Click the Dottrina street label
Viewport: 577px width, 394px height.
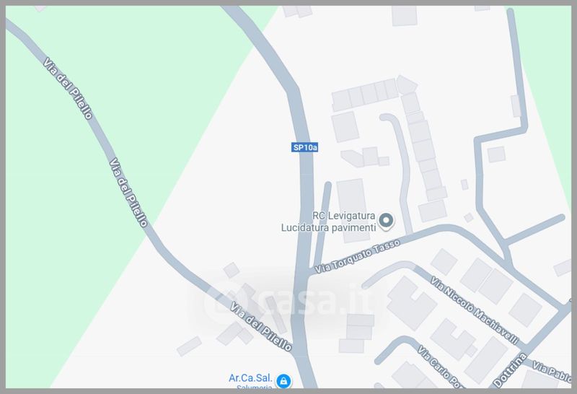(x=510, y=370)
